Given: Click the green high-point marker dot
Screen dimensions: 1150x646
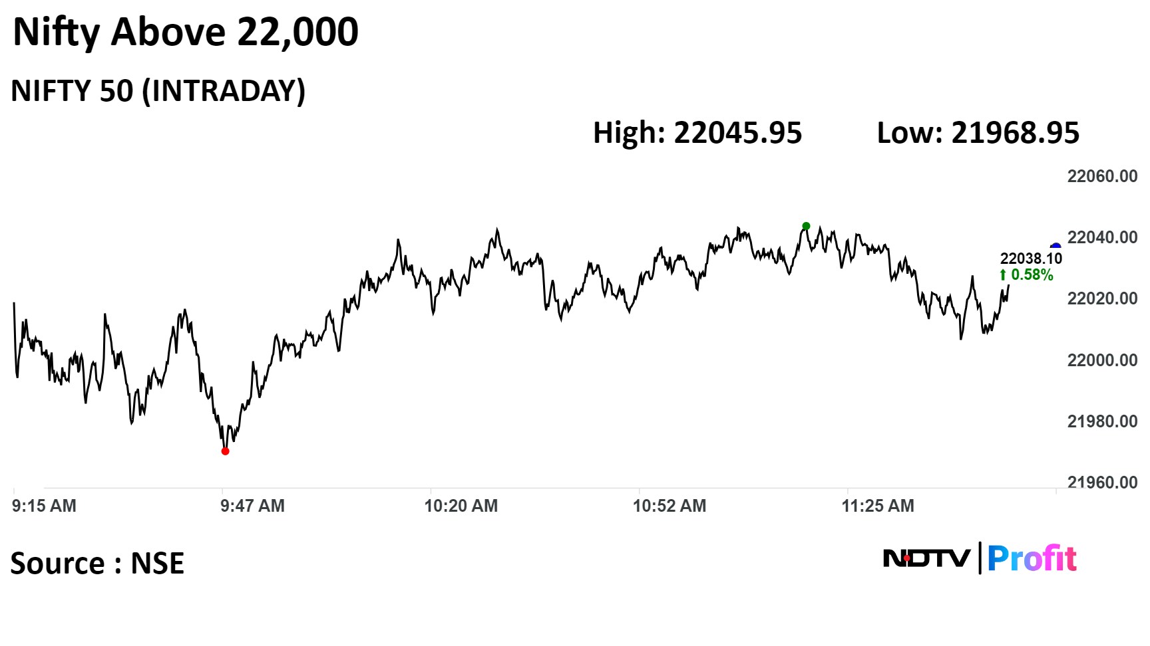Looking at the screenshot, I should 806,226.
